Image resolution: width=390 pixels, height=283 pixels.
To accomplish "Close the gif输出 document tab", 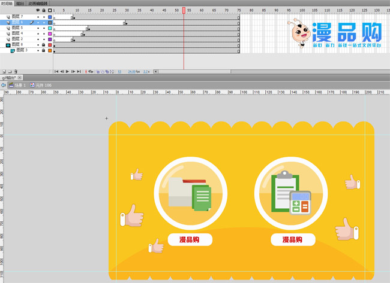I will click(x=20, y=78).
